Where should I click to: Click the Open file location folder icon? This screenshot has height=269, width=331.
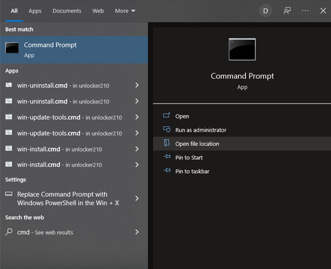tap(167, 143)
